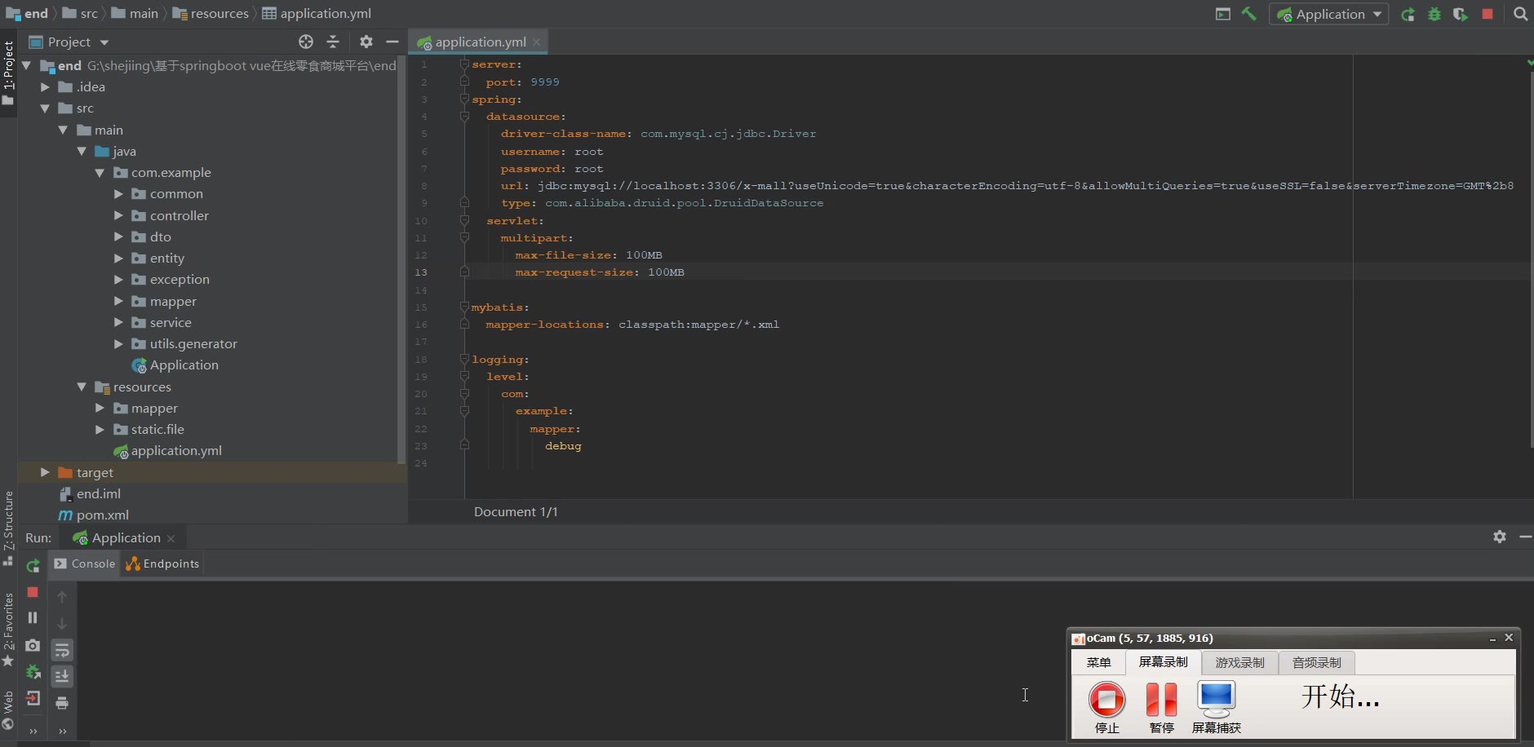
Task: Switch to the Endpoints tab
Action: click(x=162, y=564)
